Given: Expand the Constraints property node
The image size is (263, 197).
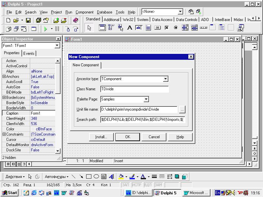Looking at the screenshot, I should (4, 134).
